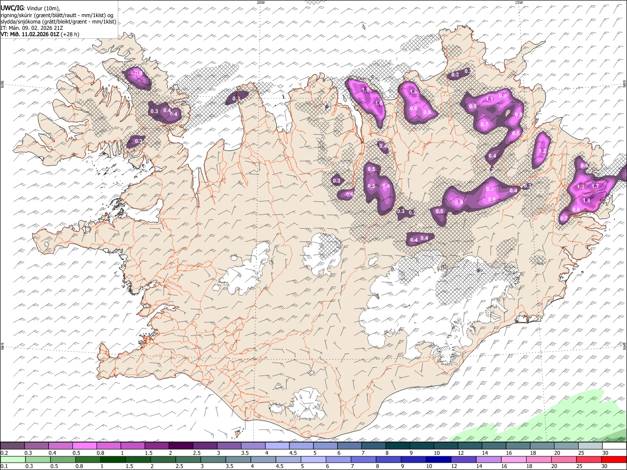The image size is (627, 470).
Task: Click the '0.2' label at the snow legend start
Action: coord(4,453)
